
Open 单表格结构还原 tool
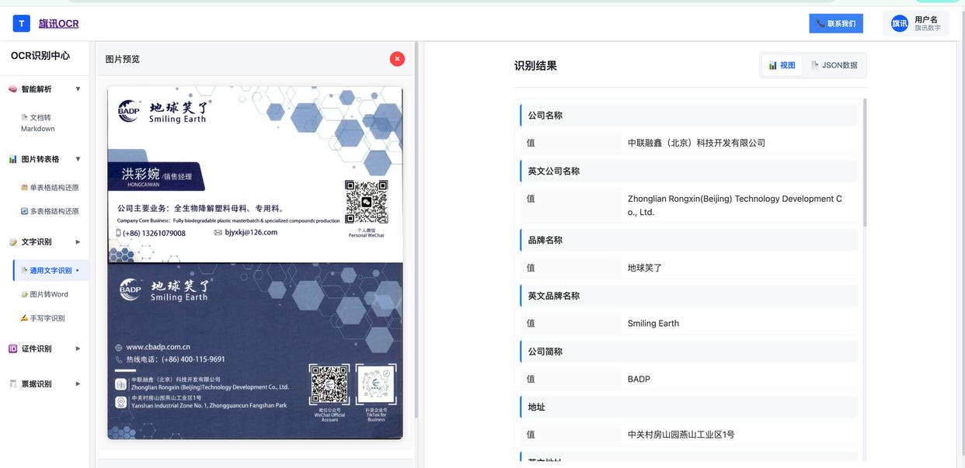click(x=49, y=187)
